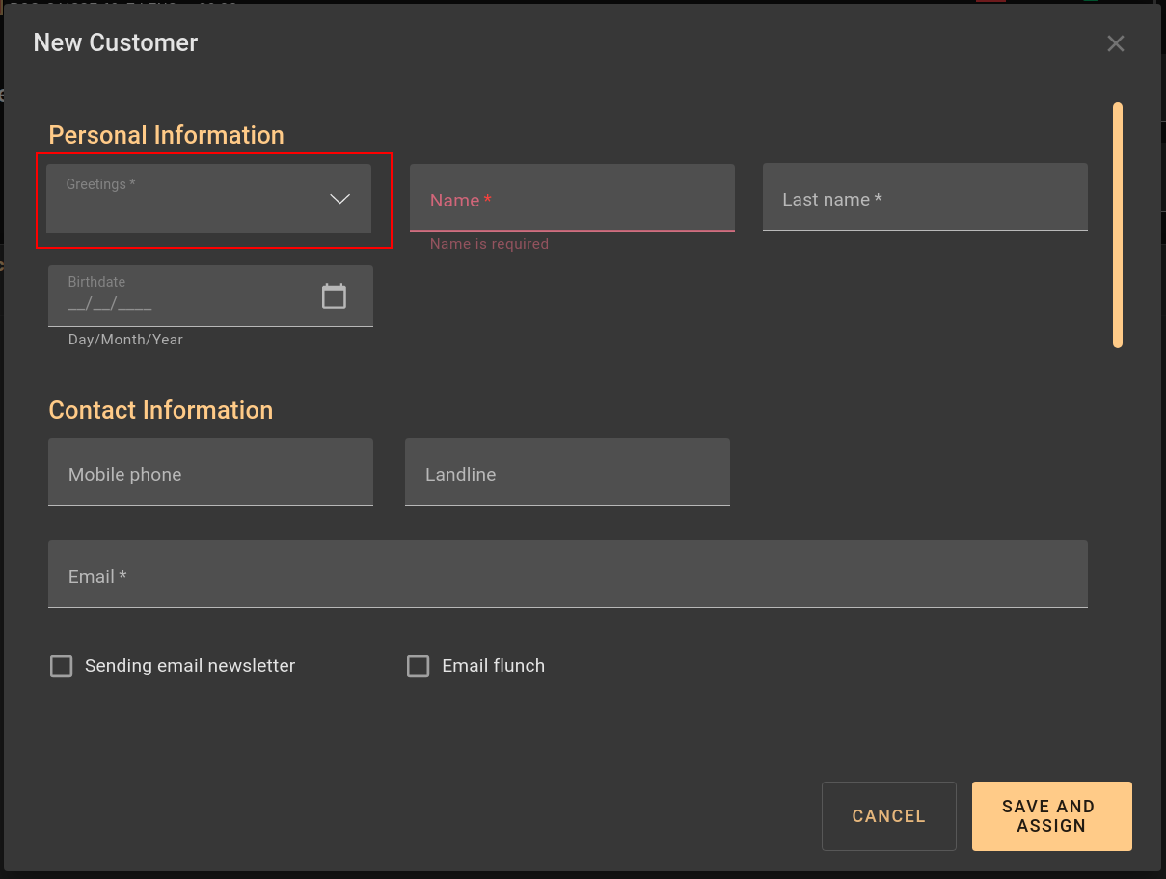Image resolution: width=1166 pixels, height=879 pixels.
Task: Click the Greetings dropdown chevron arrow
Action: pos(339,199)
